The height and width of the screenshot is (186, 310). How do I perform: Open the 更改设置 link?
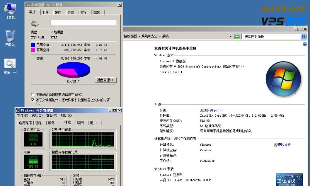284,145
